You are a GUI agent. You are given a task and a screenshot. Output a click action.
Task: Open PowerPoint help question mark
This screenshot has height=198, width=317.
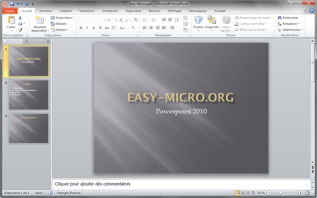(312, 11)
